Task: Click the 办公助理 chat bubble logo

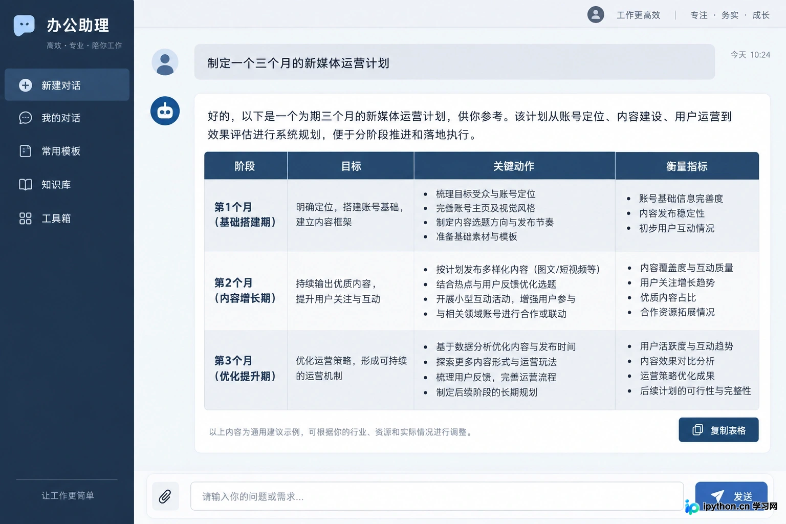Action: tap(24, 25)
